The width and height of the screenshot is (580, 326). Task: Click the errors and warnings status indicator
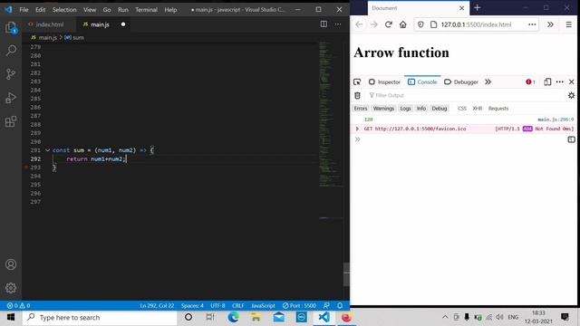coord(18,306)
